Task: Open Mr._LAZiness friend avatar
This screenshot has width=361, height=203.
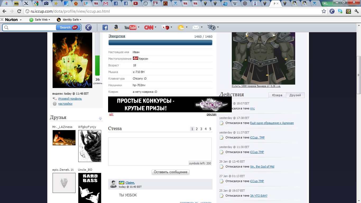Action: pyautogui.click(x=64, y=138)
